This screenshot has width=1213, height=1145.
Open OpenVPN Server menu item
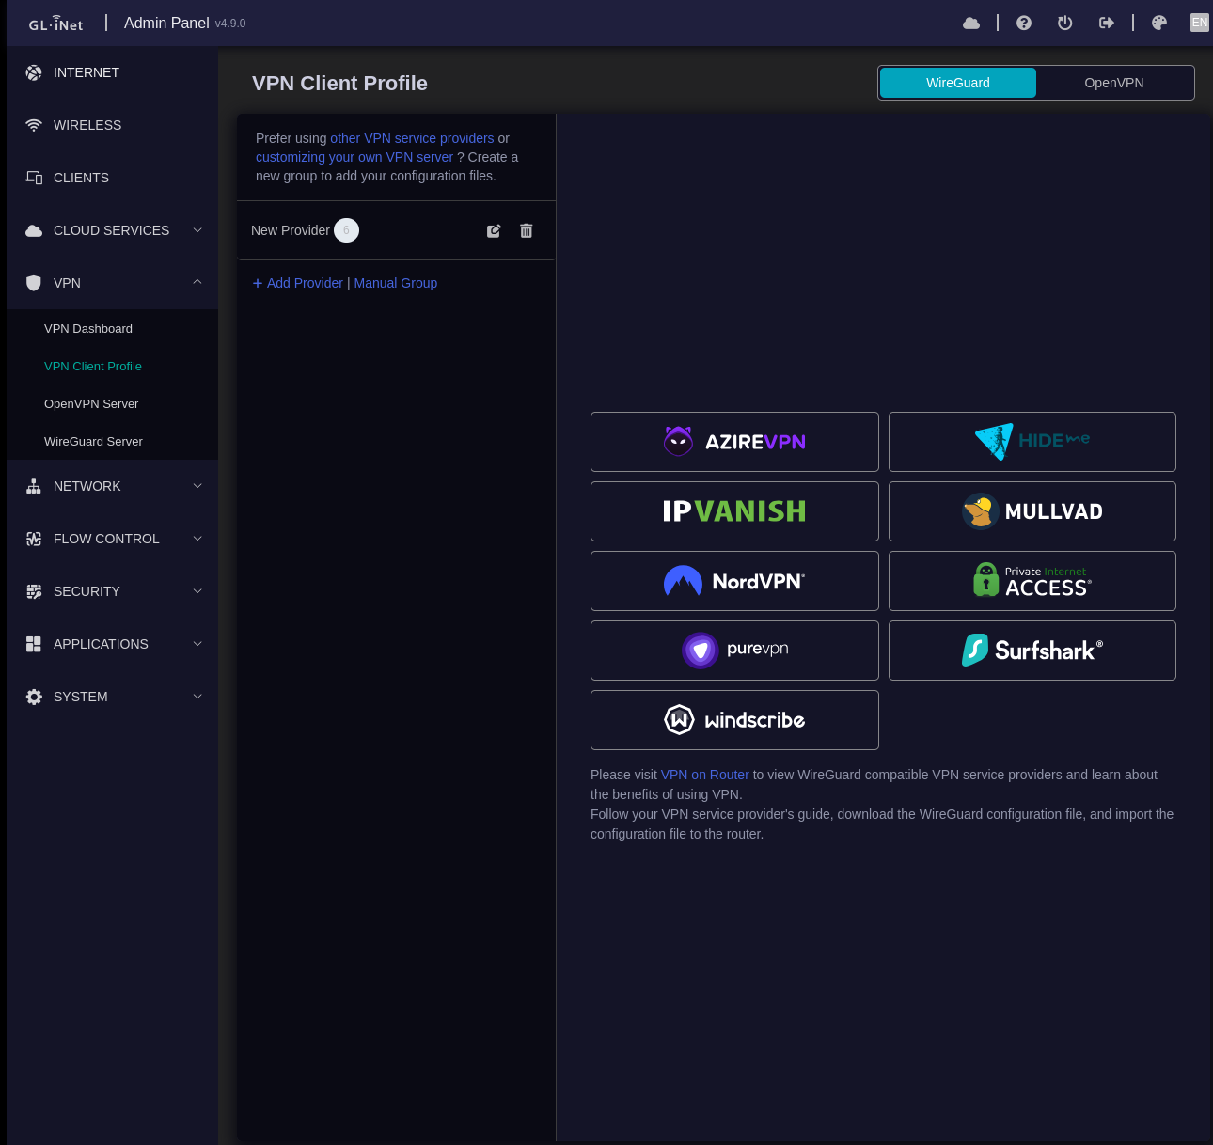click(91, 403)
